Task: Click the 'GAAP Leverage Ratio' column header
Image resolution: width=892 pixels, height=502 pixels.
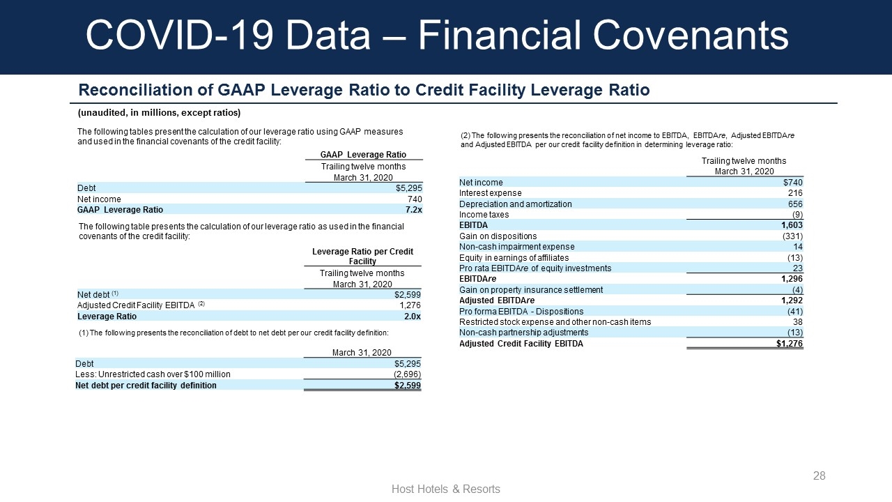Action: tap(363, 155)
